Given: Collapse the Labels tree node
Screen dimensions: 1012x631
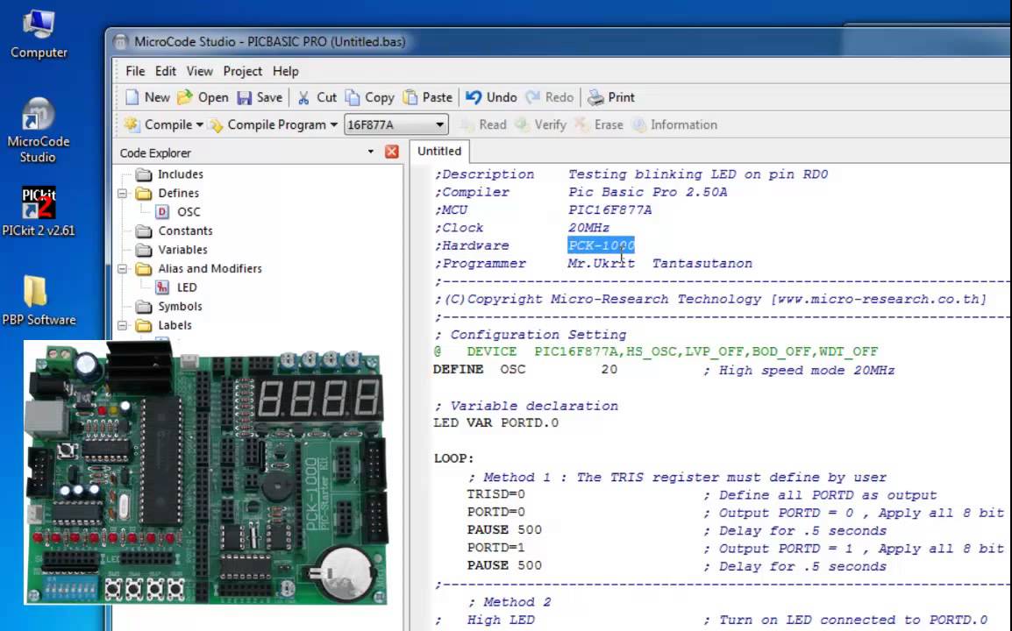Looking at the screenshot, I should coord(122,325).
